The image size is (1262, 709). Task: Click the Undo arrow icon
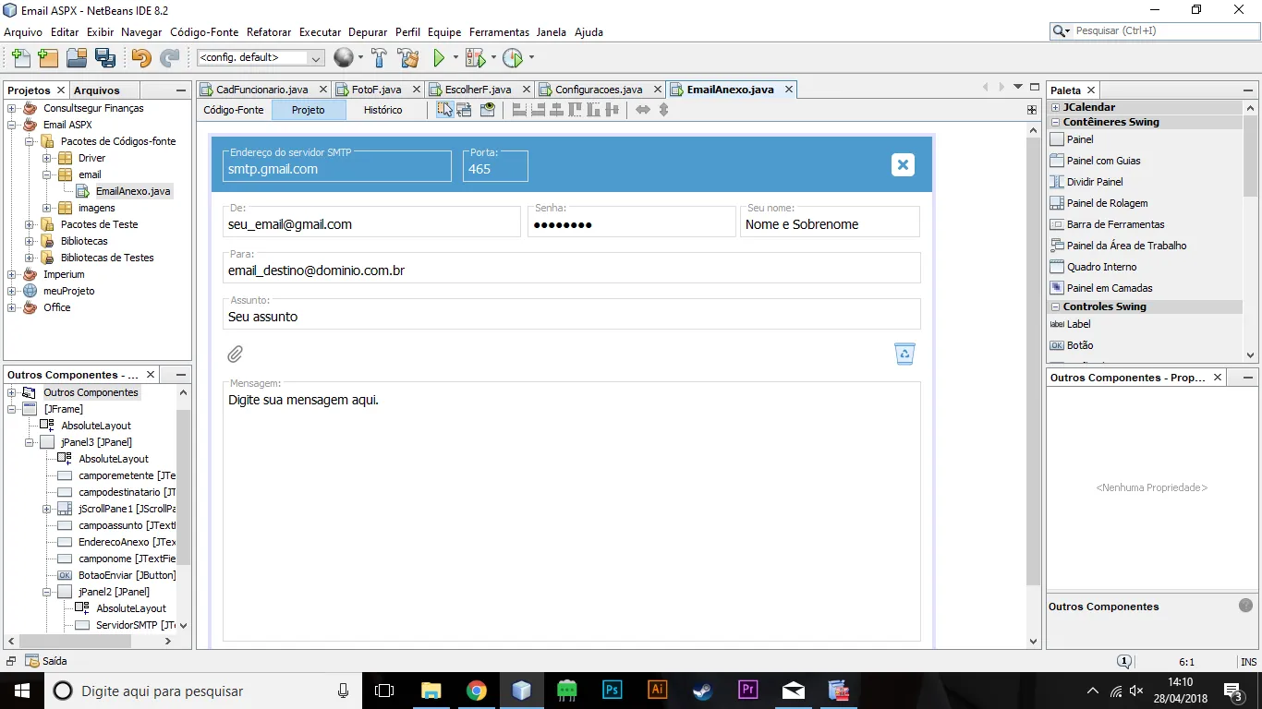click(141, 58)
